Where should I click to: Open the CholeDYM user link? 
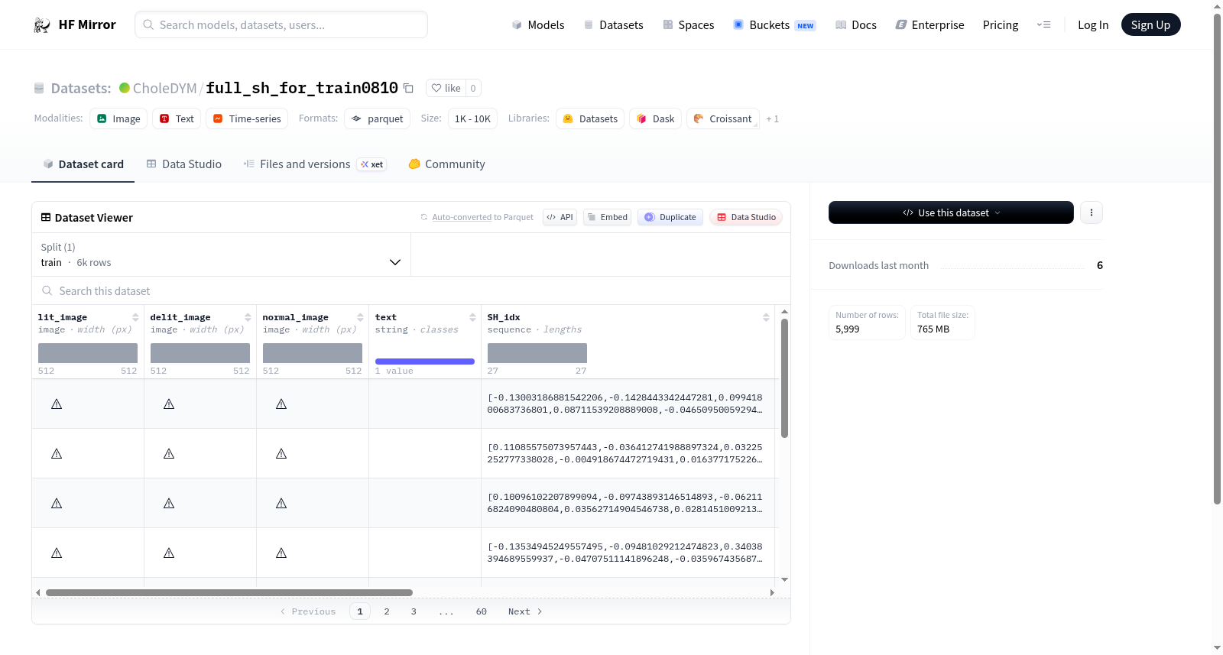point(164,89)
